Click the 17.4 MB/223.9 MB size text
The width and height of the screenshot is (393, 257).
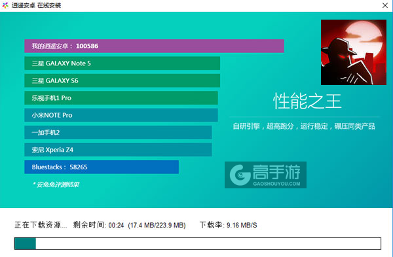click(157, 225)
